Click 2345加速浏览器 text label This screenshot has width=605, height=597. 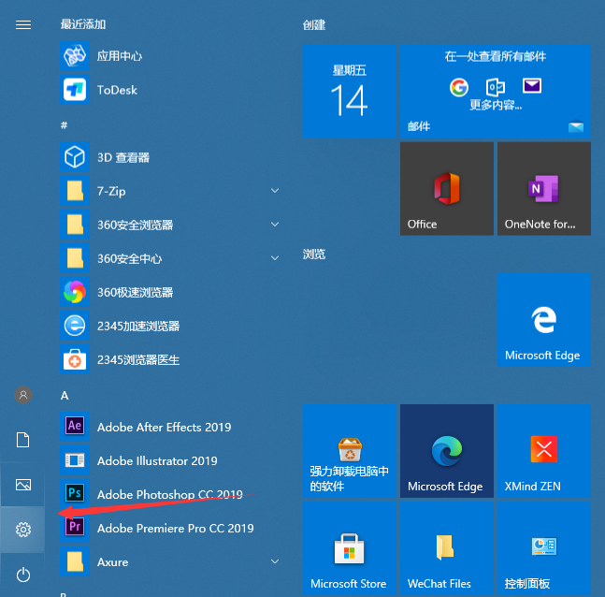point(138,326)
